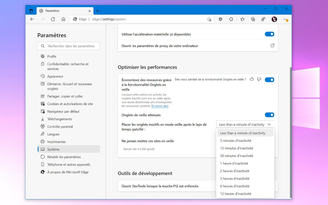Turn off the Économisez des ressources toggle

(270, 80)
